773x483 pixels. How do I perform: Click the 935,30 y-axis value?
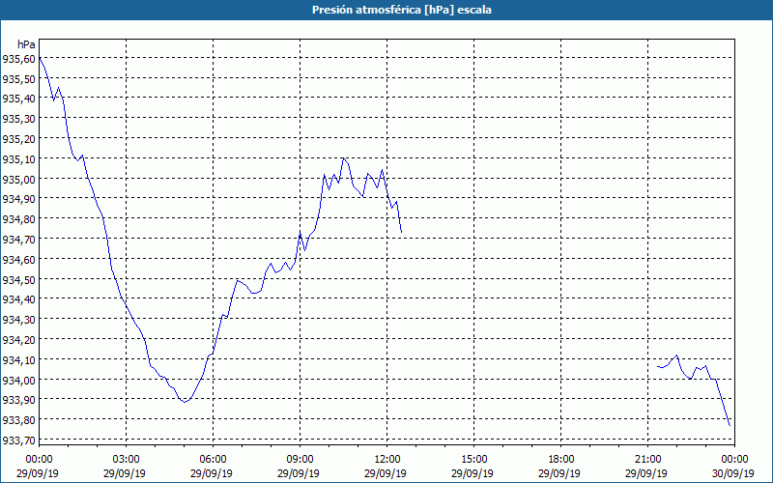point(18,119)
